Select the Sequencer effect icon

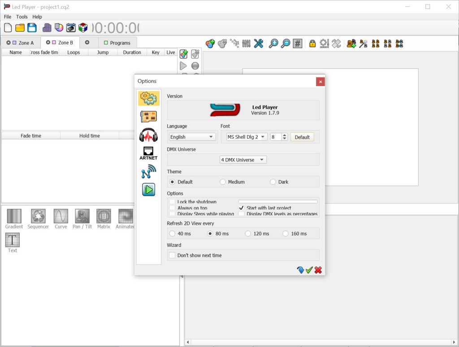(38, 219)
